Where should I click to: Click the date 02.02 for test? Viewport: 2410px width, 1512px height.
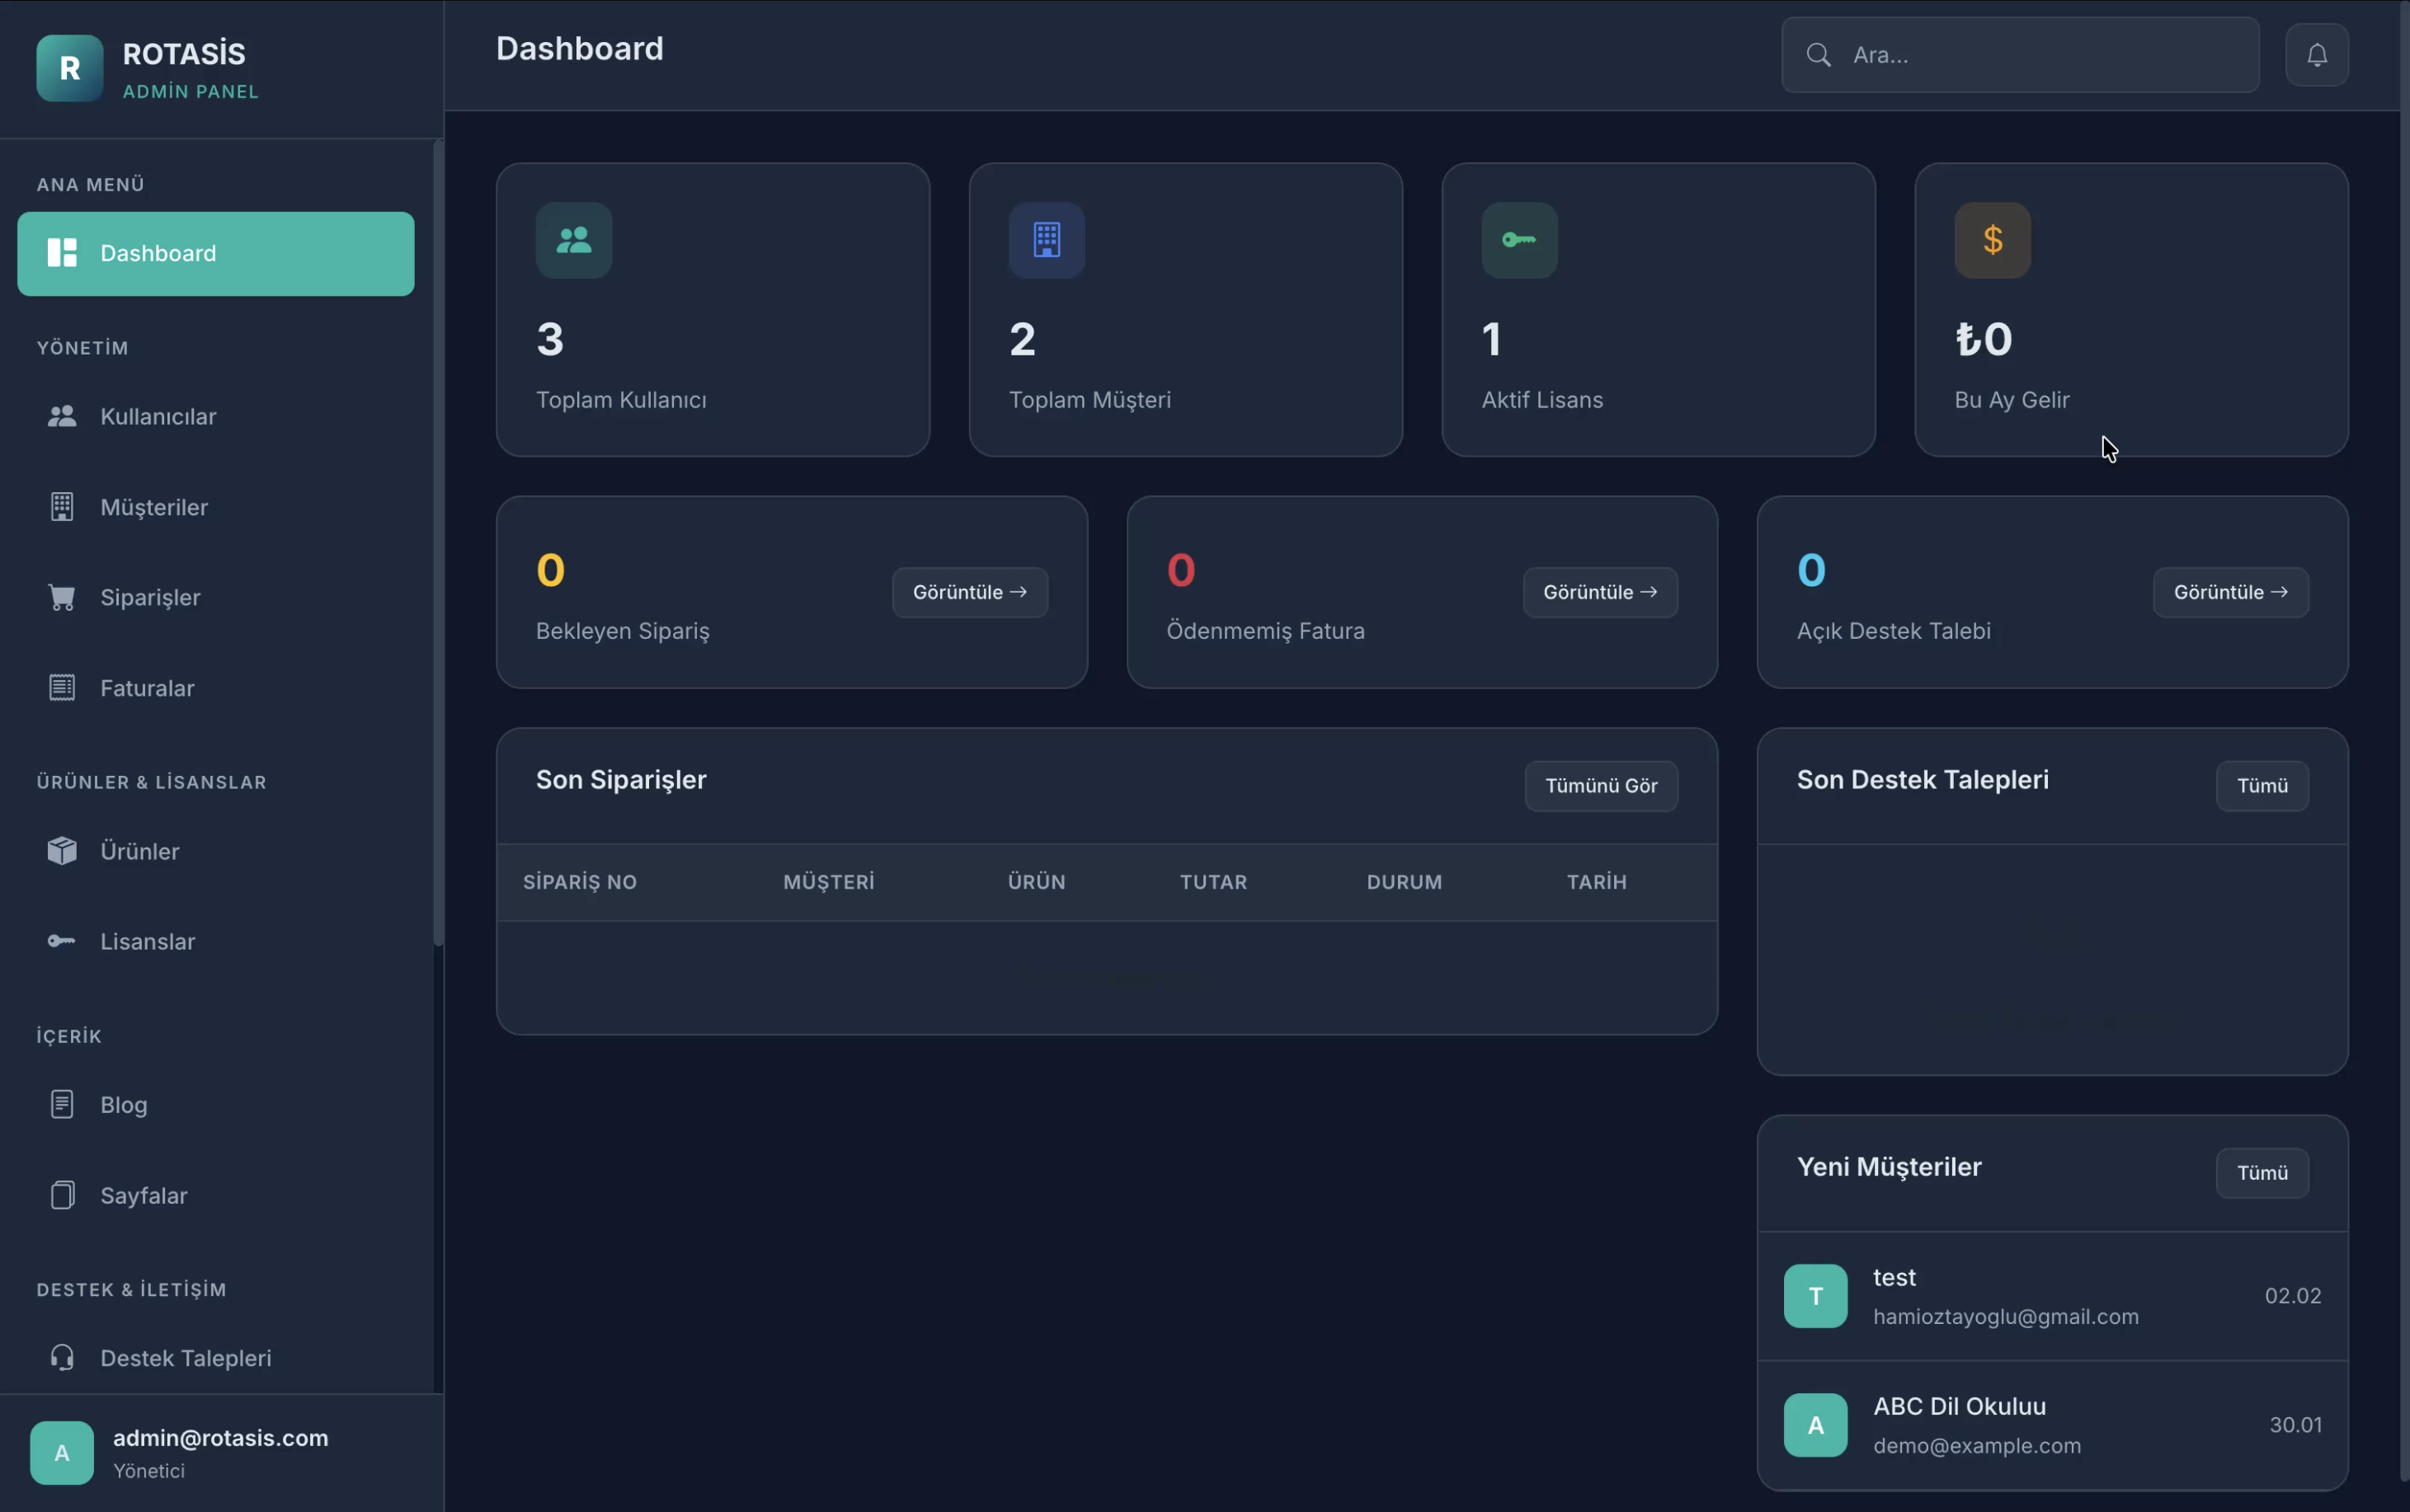[x=2293, y=1296]
